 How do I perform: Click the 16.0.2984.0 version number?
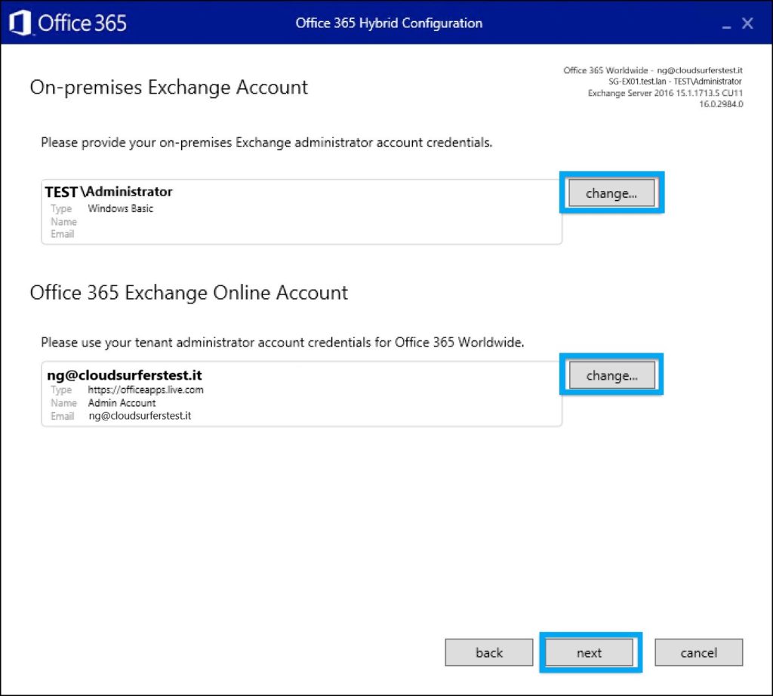(721, 104)
